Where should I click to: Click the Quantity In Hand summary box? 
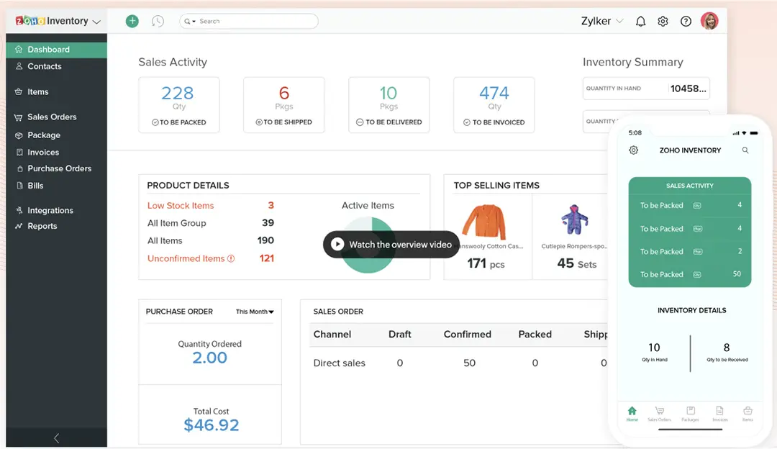point(646,89)
